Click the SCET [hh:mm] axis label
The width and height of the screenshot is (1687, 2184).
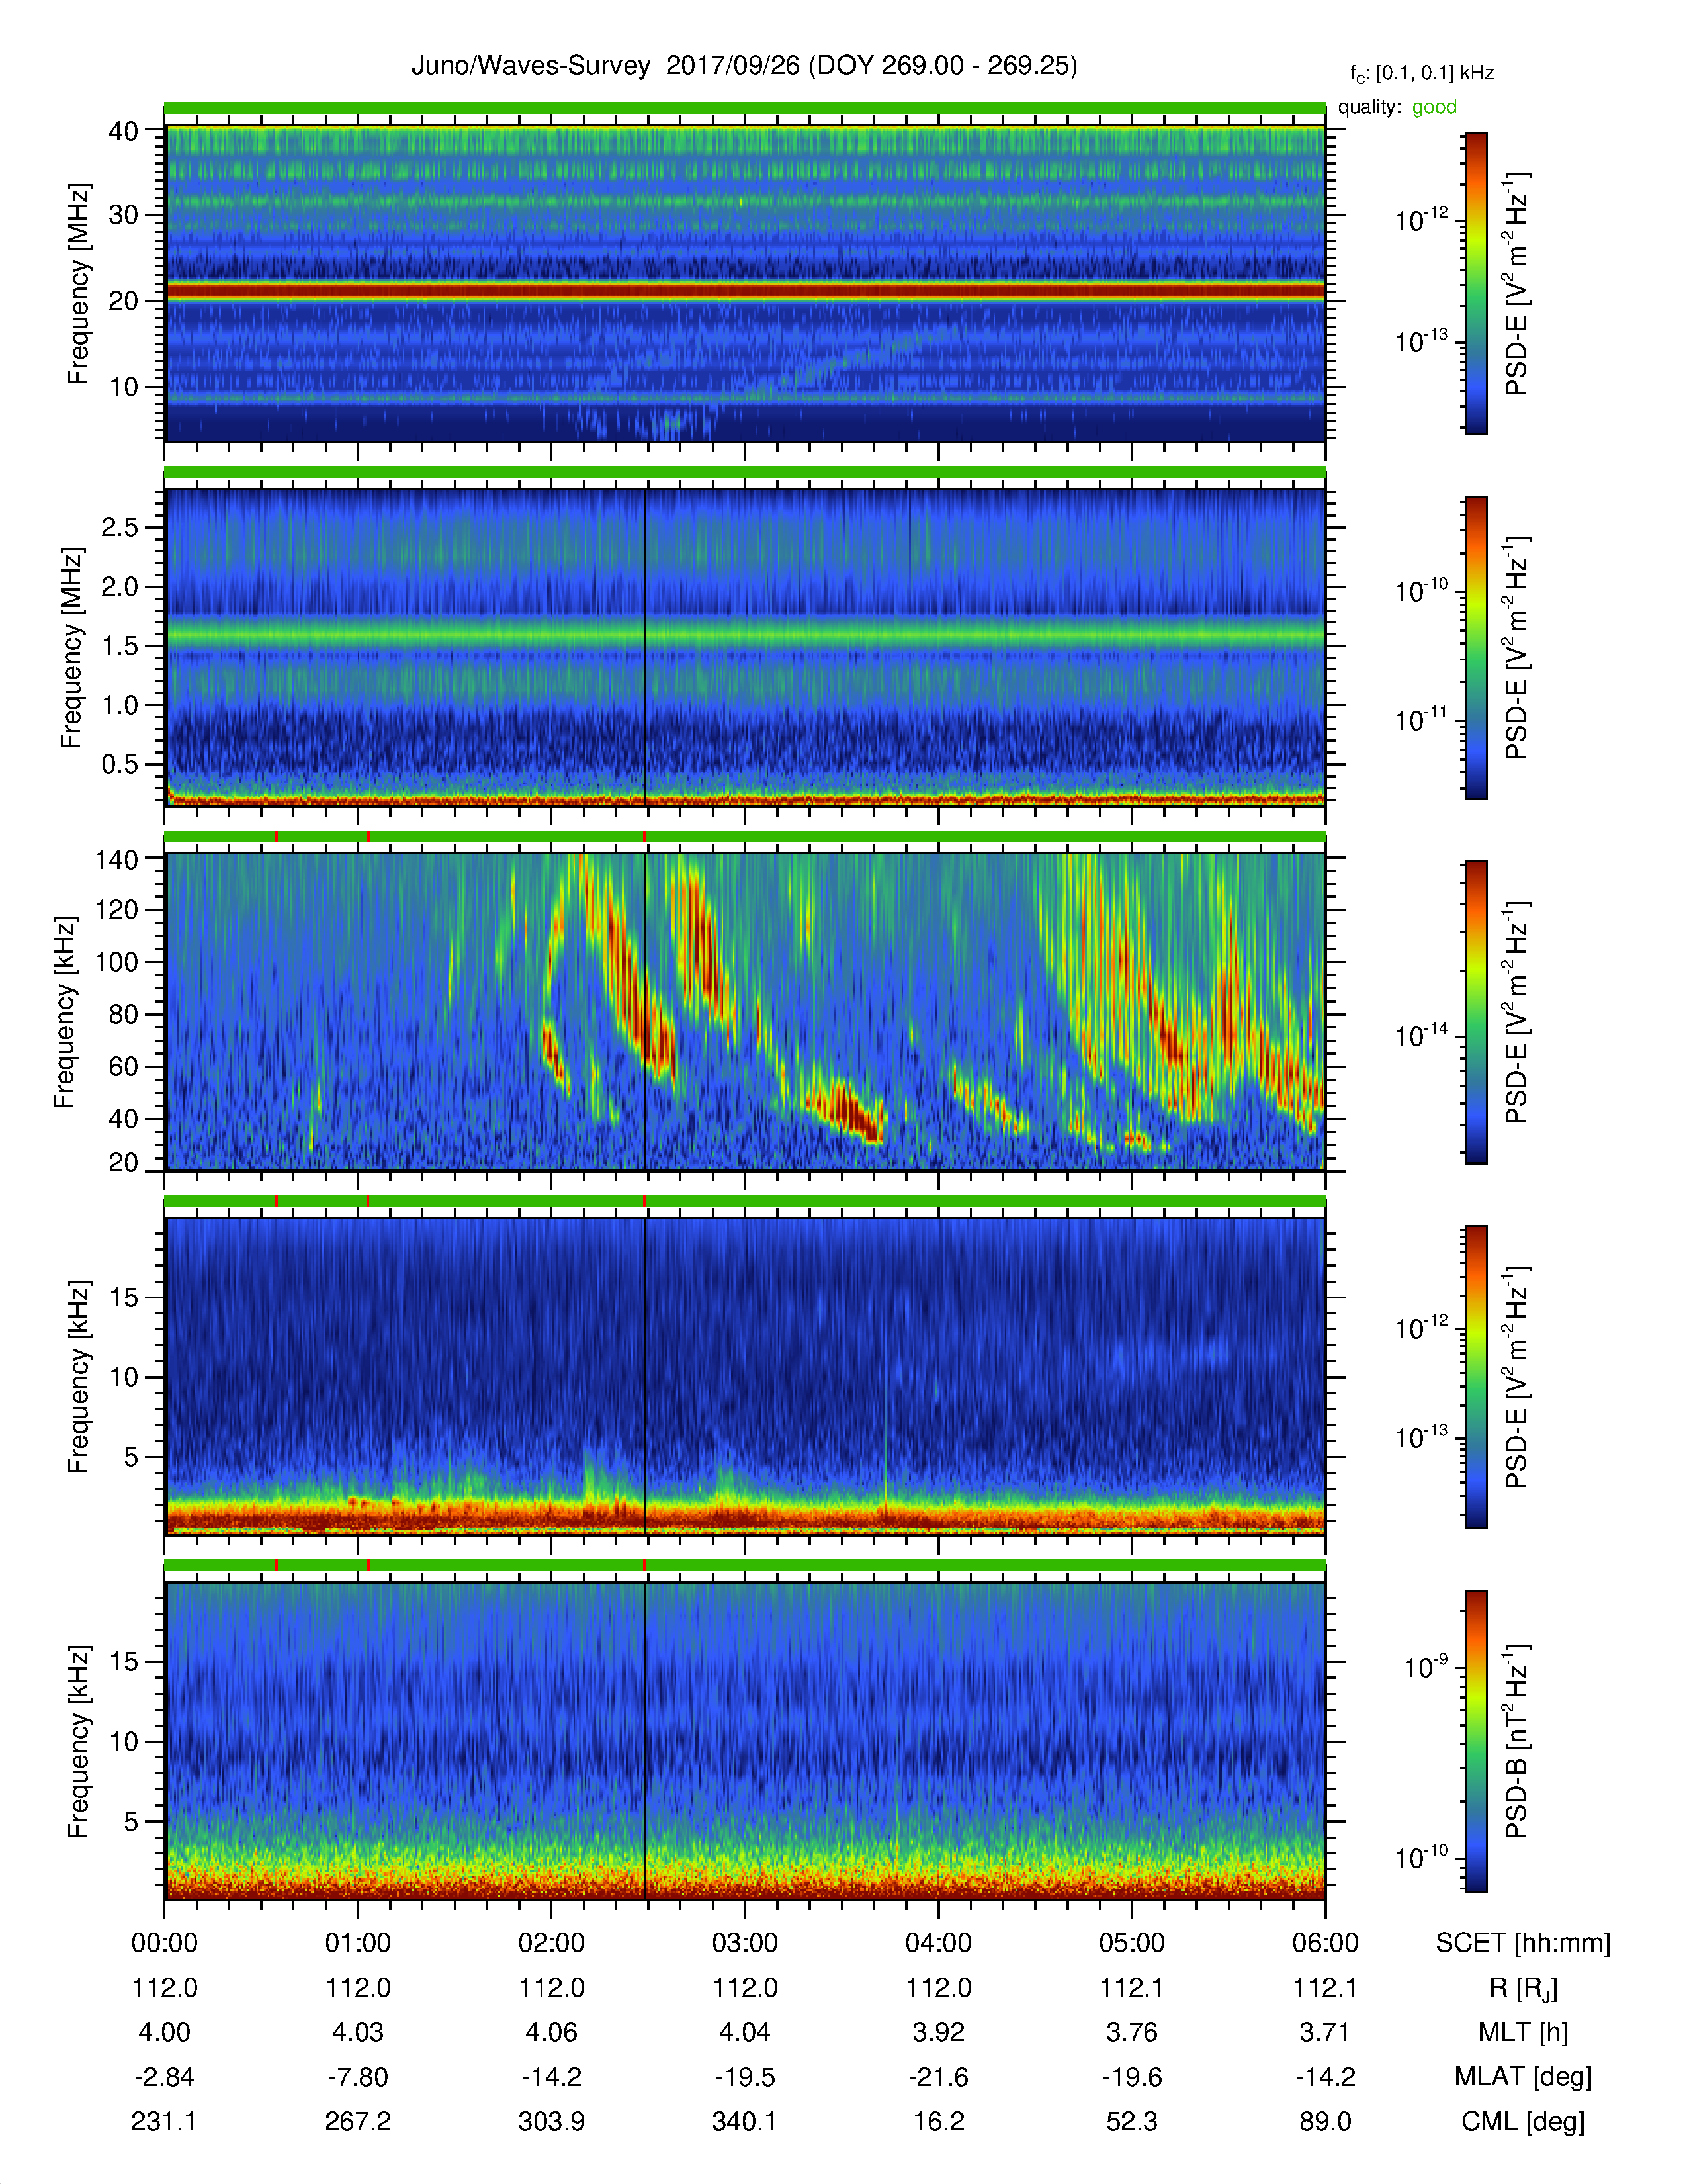pos(1523,1943)
